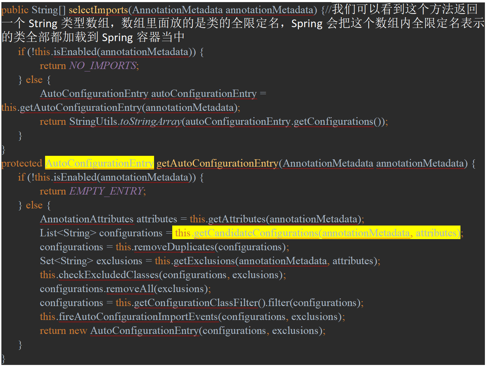
Task: Click the public keyword on the first line
Action: [x=15, y=10]
